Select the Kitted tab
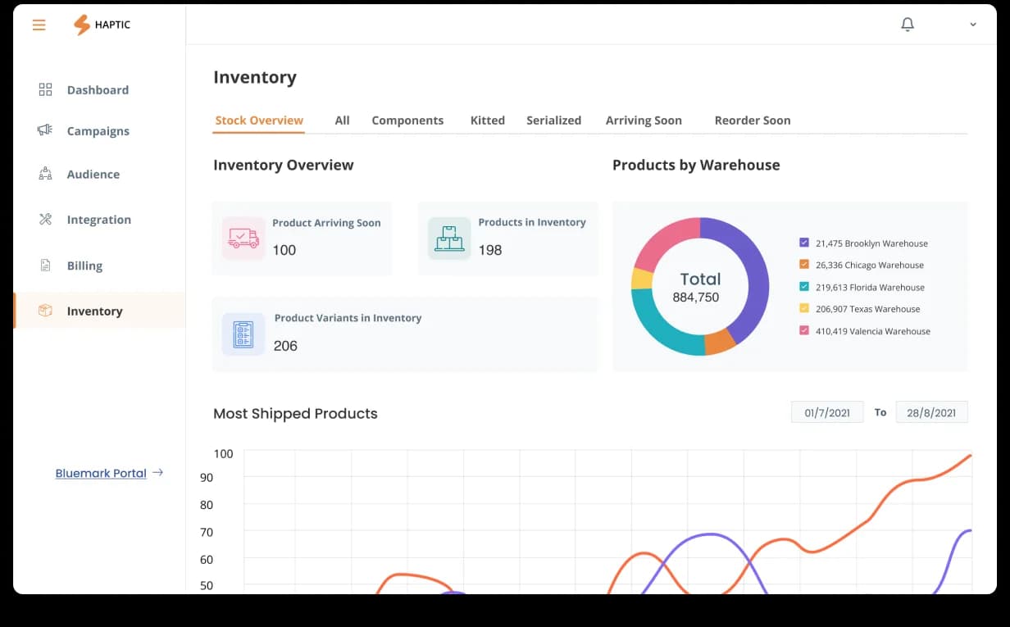This screenshot has width=1010, height=627. [488, 120]
